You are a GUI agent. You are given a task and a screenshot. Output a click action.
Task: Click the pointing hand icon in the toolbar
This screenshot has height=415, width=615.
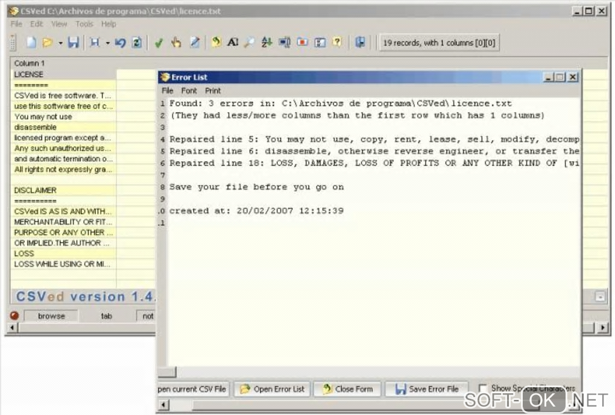point(176,42)
